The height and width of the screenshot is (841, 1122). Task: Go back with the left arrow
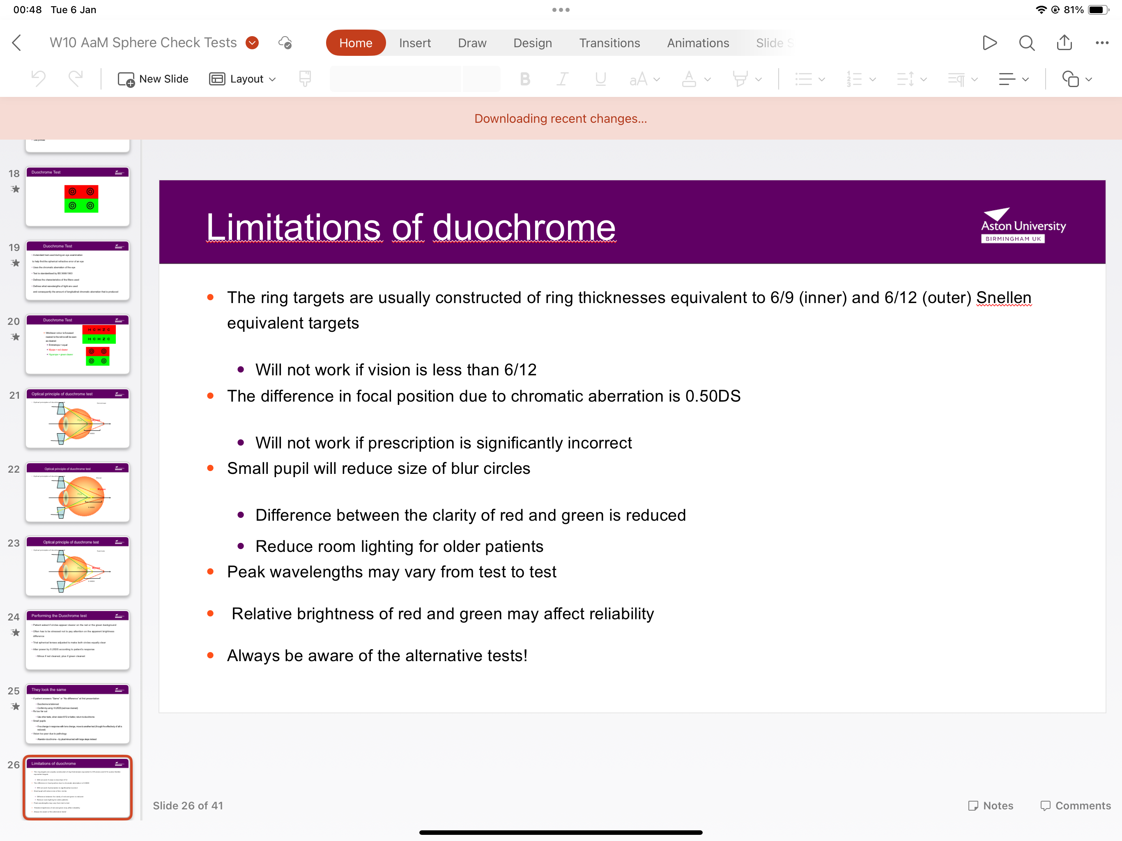[x=17, y=43]
